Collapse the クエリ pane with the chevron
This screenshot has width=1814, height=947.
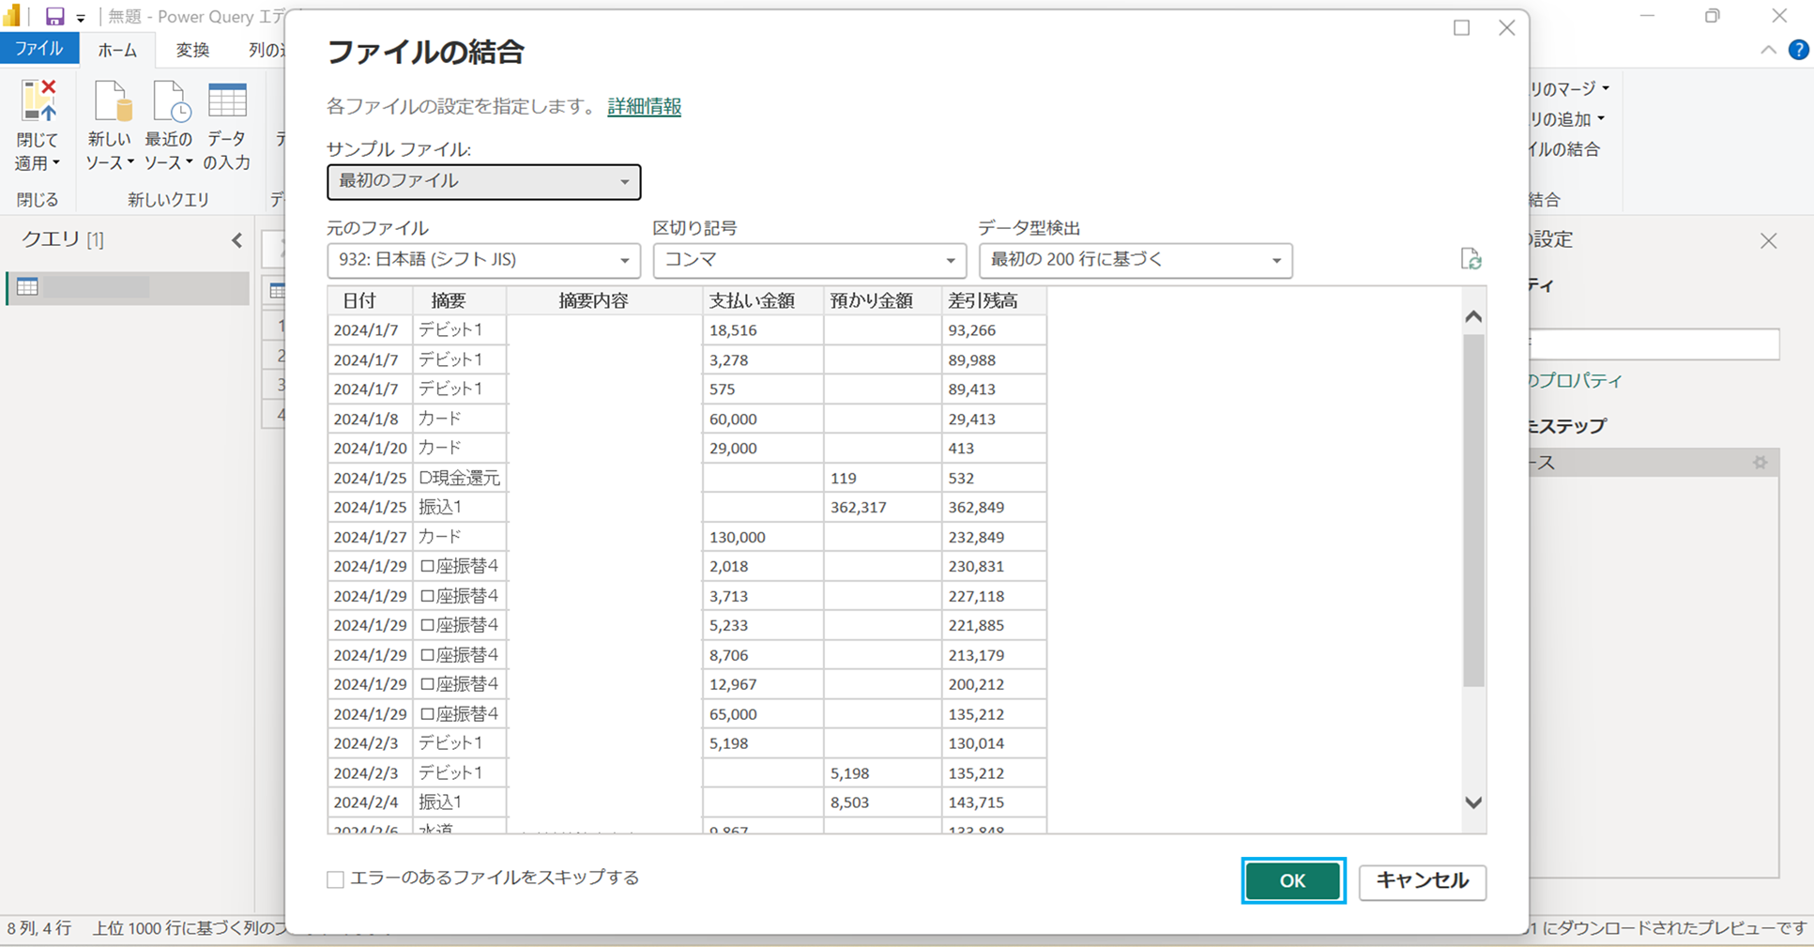pos(236,239)
